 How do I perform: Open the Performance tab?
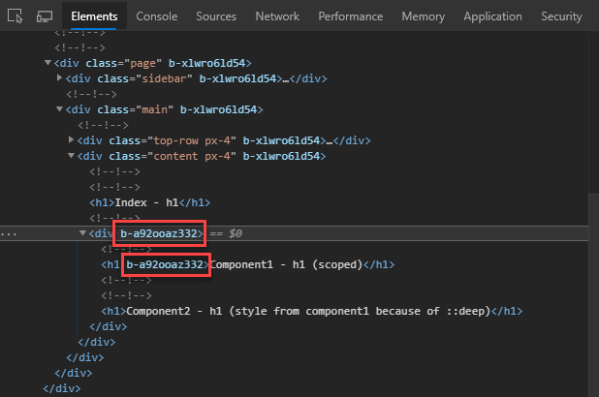click(350, 16)
